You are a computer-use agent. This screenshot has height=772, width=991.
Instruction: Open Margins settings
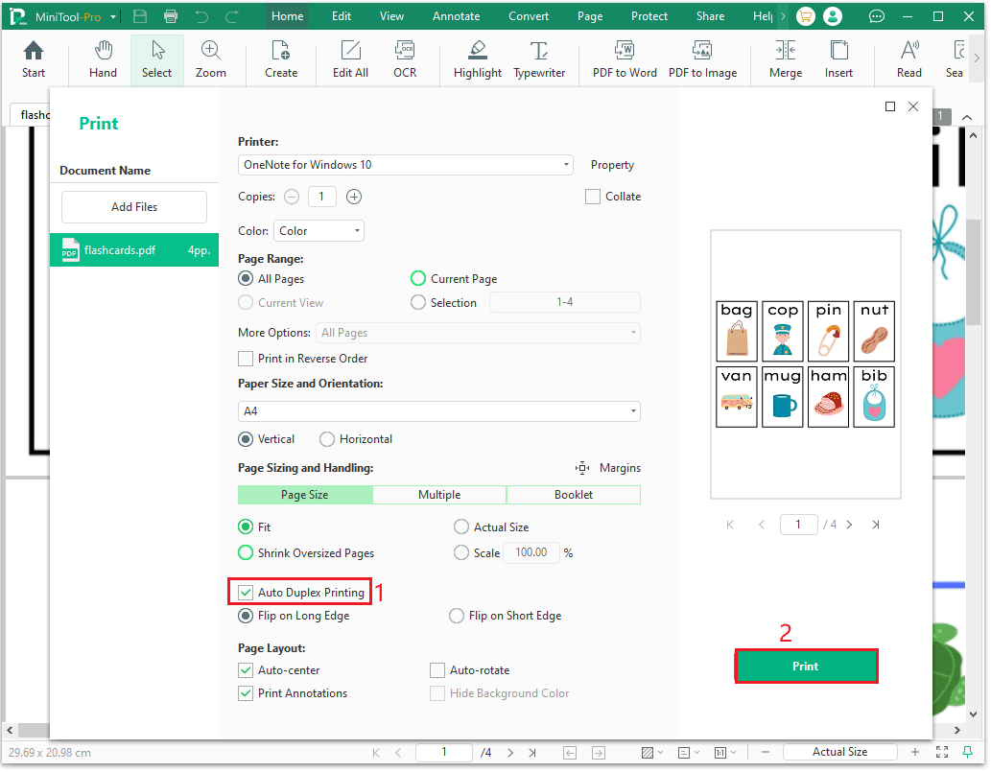(x=608, y=468)
